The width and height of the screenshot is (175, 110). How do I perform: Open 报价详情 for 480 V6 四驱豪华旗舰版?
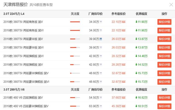tap(164, 106)
